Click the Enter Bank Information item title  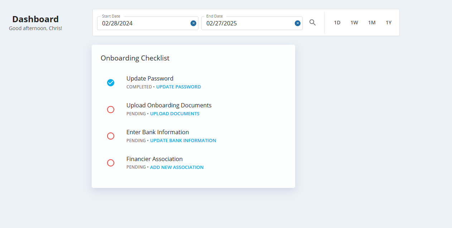[x=158, y=132]
